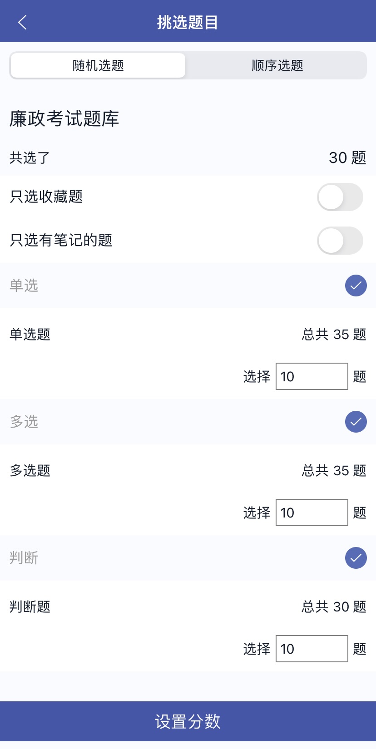The height and width of the screenshot is (749, 376).
Task: Switch to 随机选题 tab
Action: tap(98, 65)
